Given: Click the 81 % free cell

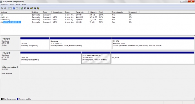Looking at the screenshot, I should point(101,17).
